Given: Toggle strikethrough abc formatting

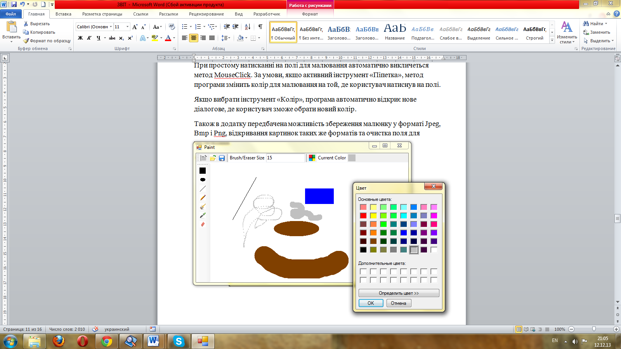Looking at the screenshot, I should pyautogui.click(x=112, y=38).
